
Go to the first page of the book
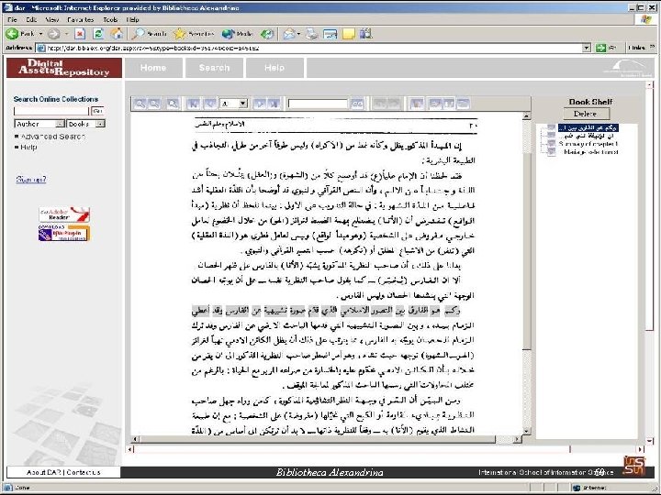193,103
